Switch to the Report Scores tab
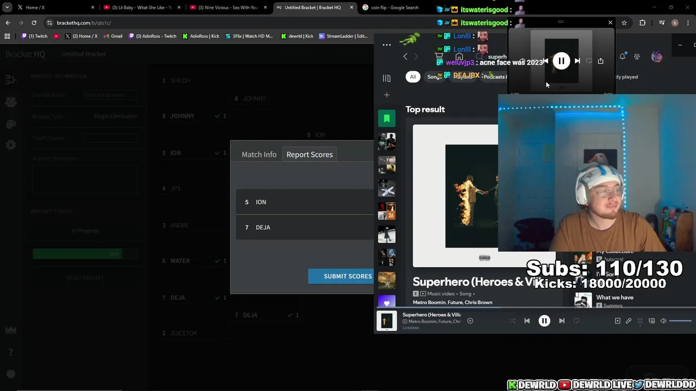Viewport: 696px width, 391px height. 309,154
